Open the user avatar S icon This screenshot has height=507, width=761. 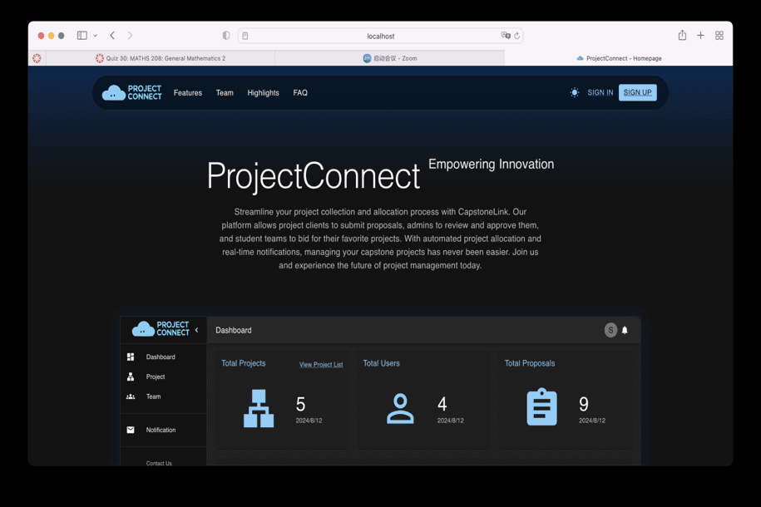(x=610, y=331)
